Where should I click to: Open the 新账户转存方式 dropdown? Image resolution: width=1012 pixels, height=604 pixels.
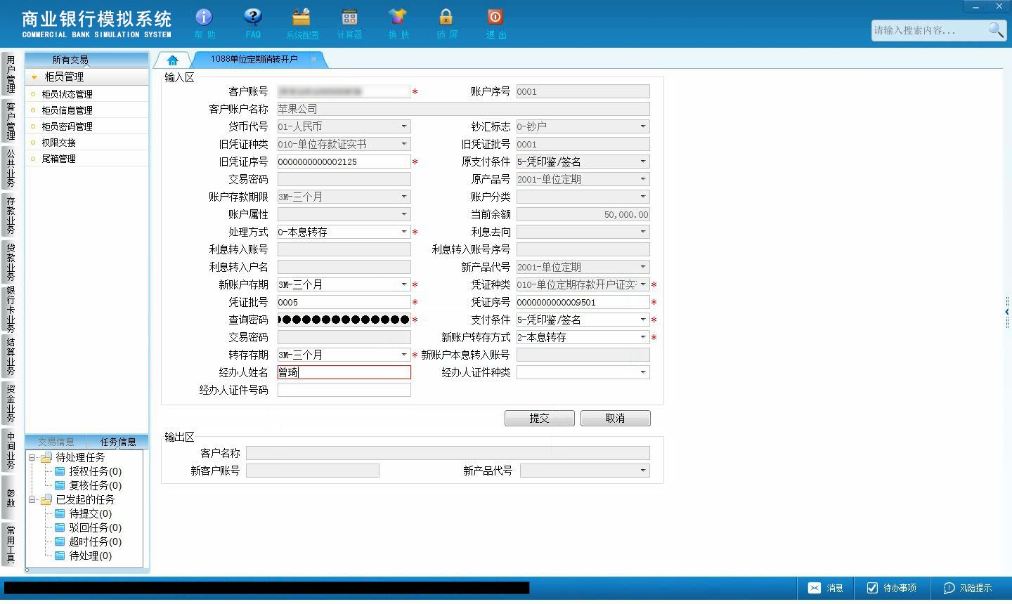click(642, 337)
